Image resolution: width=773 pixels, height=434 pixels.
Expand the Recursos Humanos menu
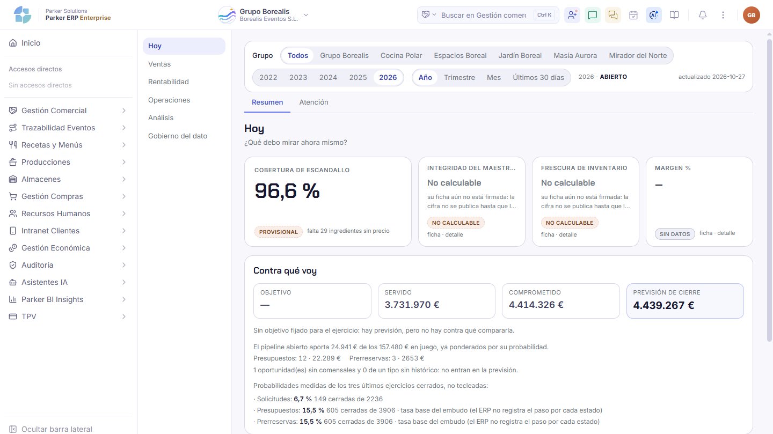[68, 214]
